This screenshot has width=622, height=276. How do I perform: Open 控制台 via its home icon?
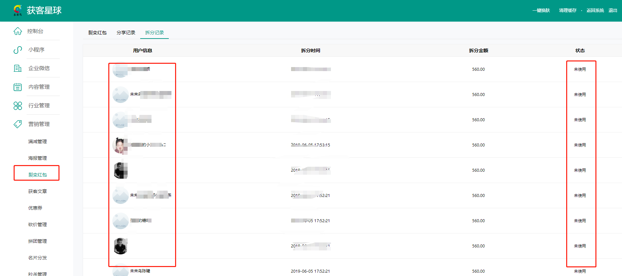pyautogui.click(x=18, y=31)
